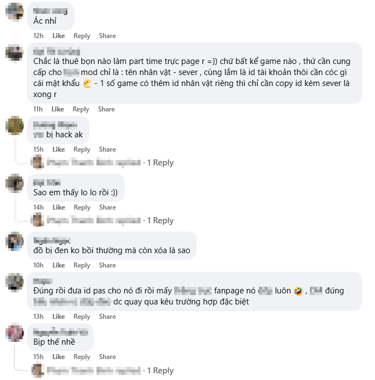Screen dimensions: 375x380
Task: Share the comment posted 11h ago
Action: coord(106,109)
